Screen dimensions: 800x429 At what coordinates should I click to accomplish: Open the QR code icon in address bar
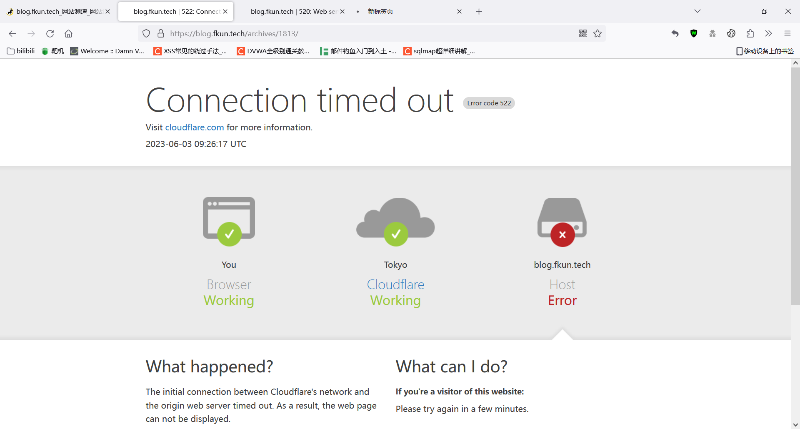[583, 34]
